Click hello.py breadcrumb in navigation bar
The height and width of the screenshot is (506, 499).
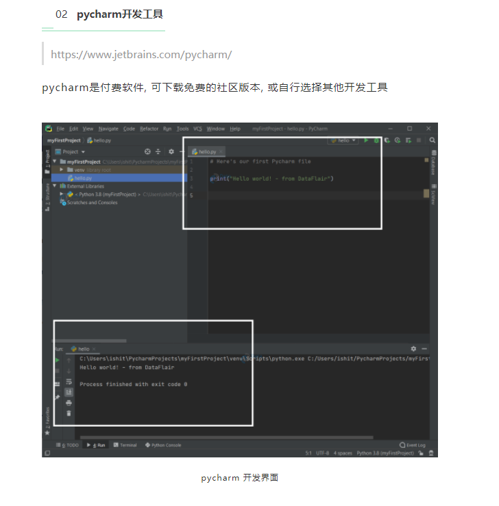[99, 140]
